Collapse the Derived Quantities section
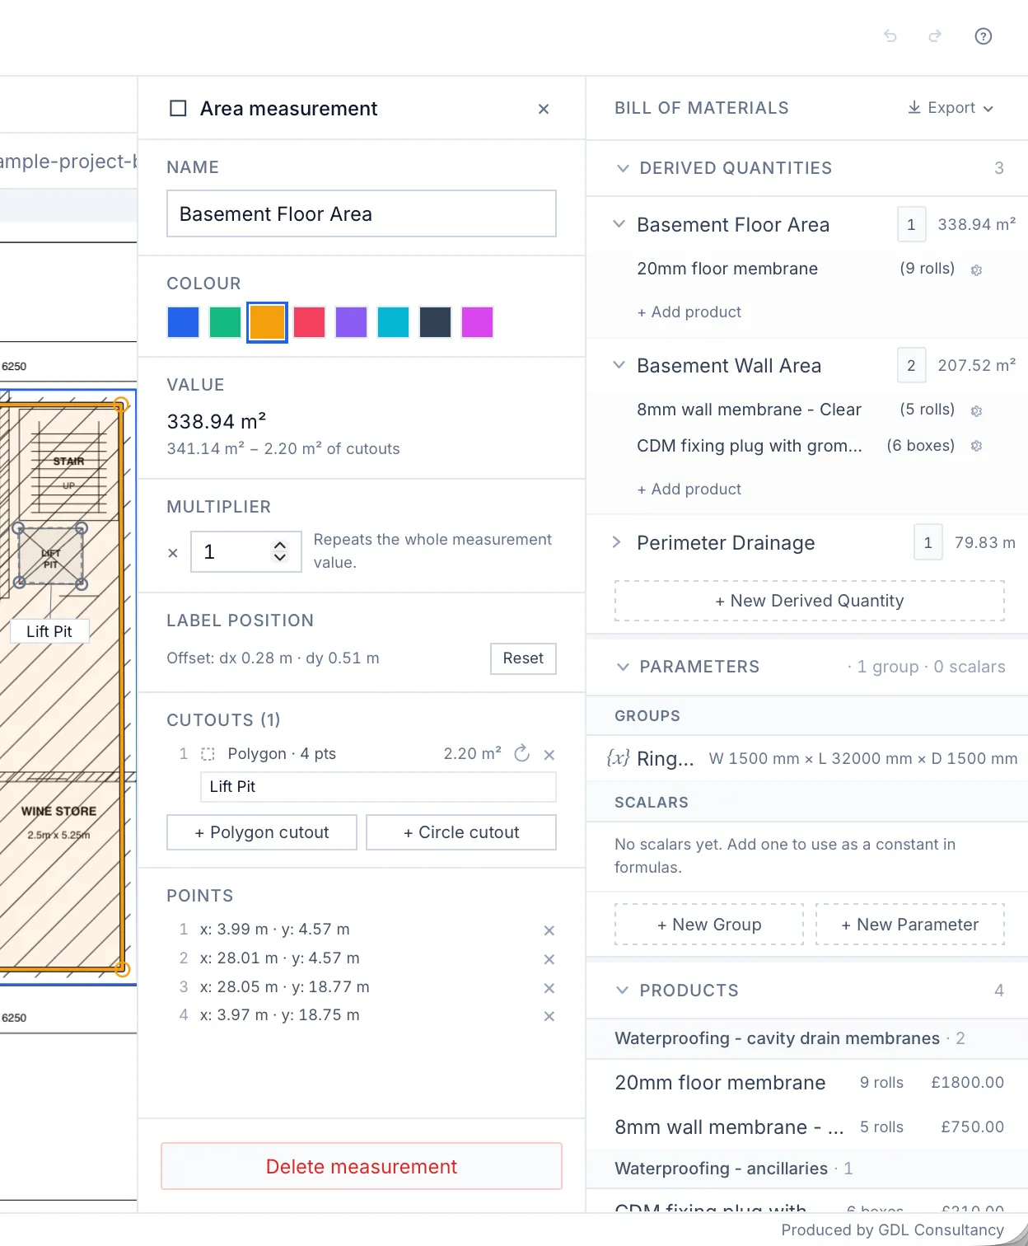The image size is (1028, 1246). click(x=623, y=168)
